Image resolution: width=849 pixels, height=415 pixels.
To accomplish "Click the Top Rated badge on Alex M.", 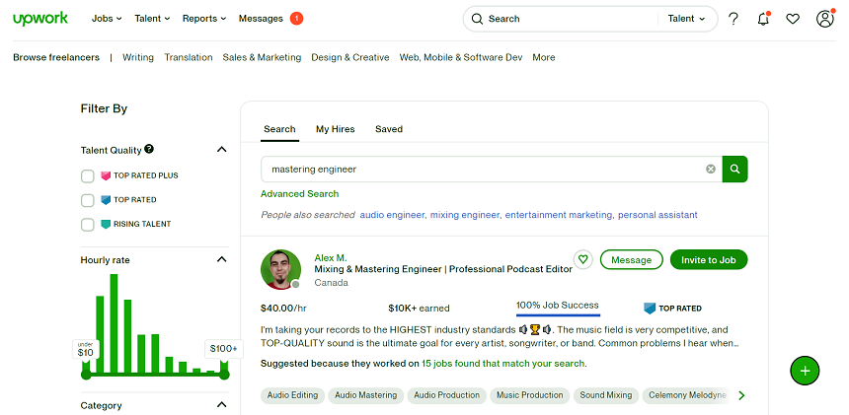I will pos(672,308).
